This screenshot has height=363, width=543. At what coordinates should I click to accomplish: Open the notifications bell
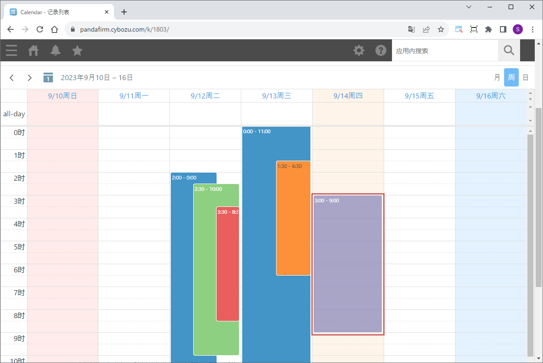point(55,50)
